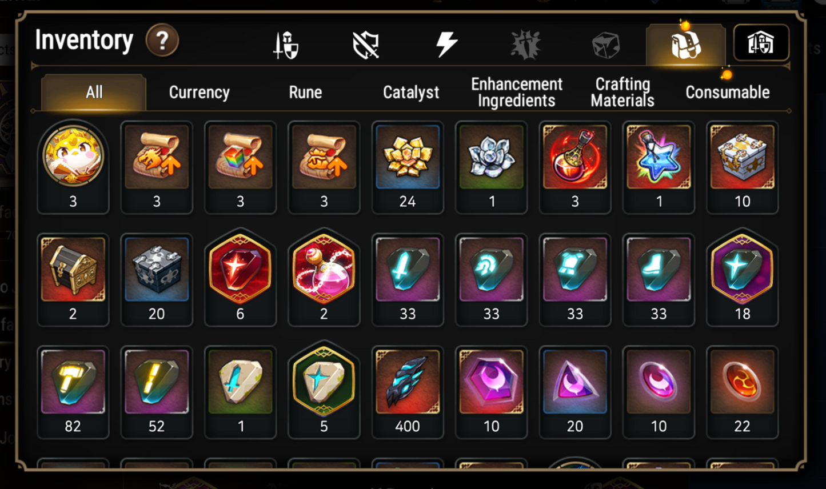The image size is (826, 489).
Task: Switch to Crafting Materials tab
Action: click(623, 93)
